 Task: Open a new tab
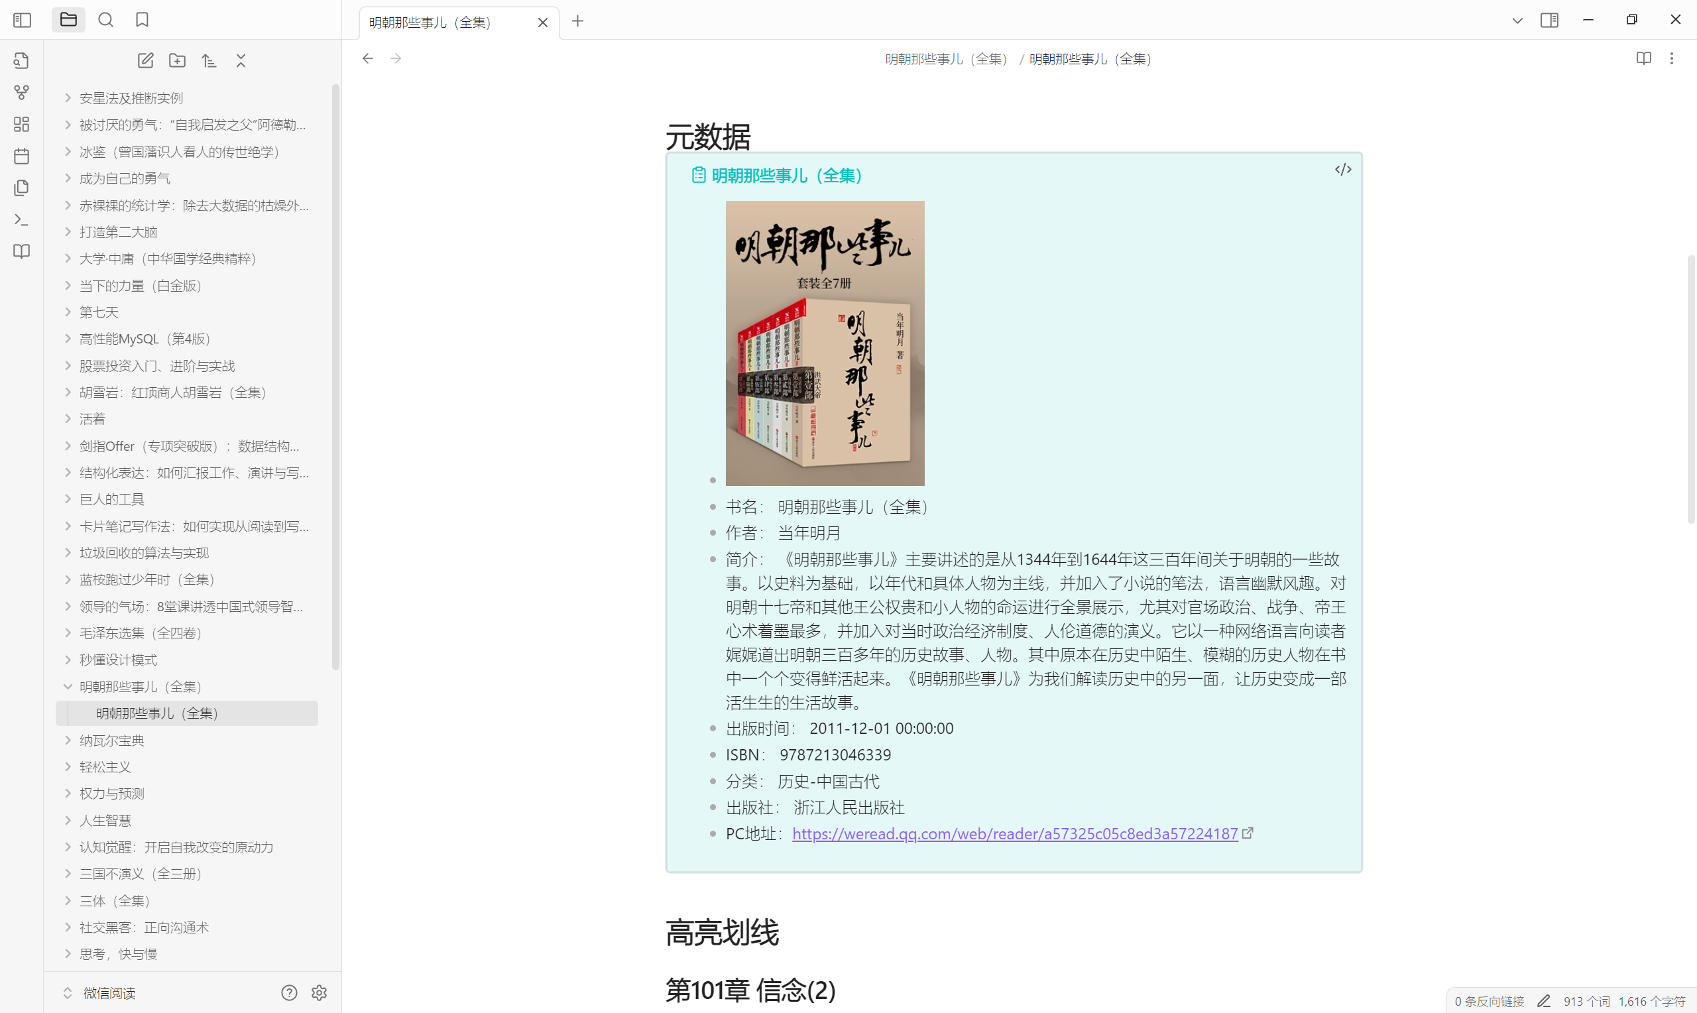click(577, 21)
